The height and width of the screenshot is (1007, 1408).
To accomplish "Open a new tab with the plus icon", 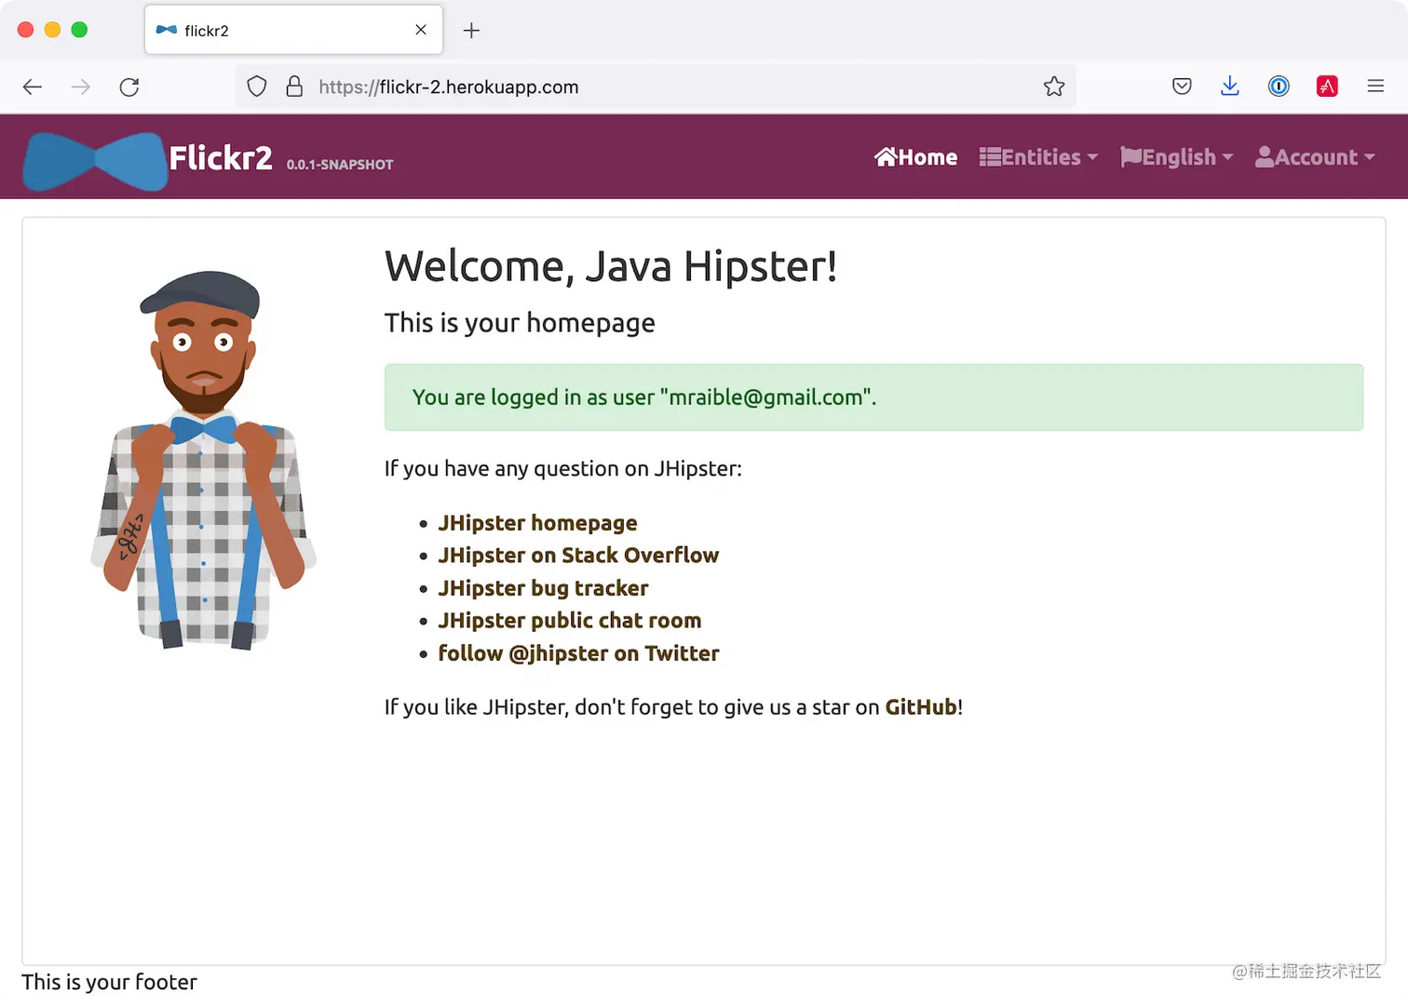I will click(471, 31).
